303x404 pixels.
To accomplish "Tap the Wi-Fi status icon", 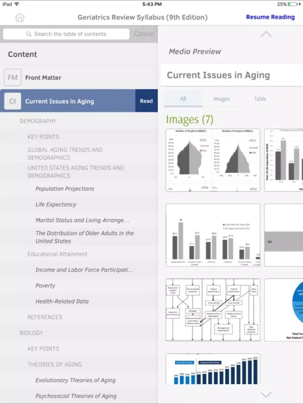I will point(17,4).
